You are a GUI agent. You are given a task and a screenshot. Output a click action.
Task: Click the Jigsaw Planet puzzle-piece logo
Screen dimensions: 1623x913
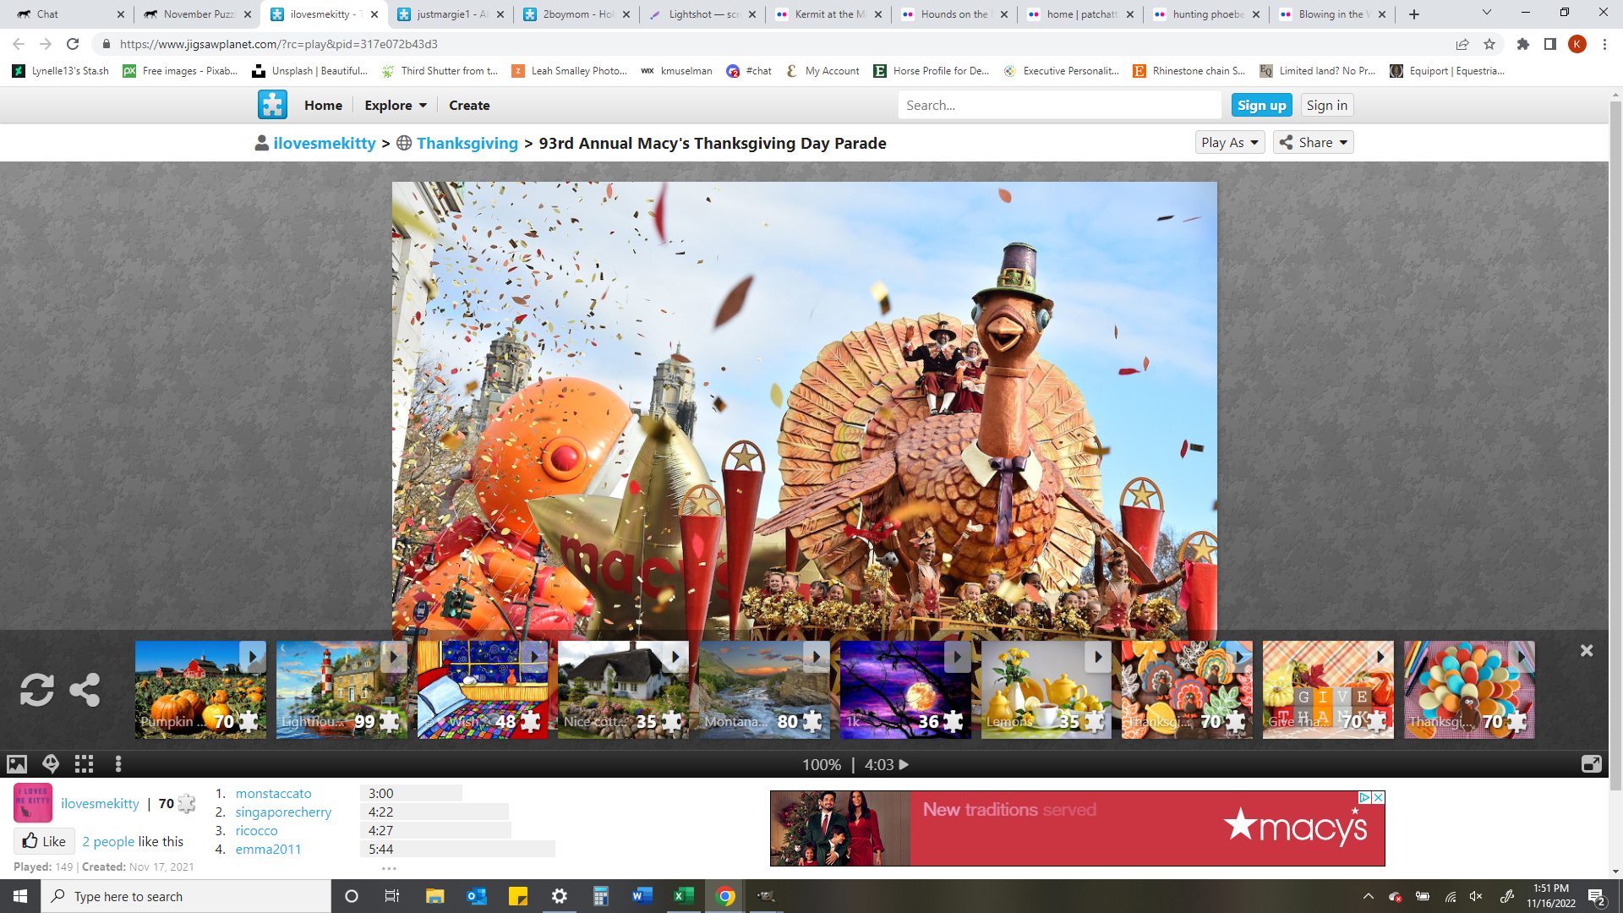[x=272, y=105]
